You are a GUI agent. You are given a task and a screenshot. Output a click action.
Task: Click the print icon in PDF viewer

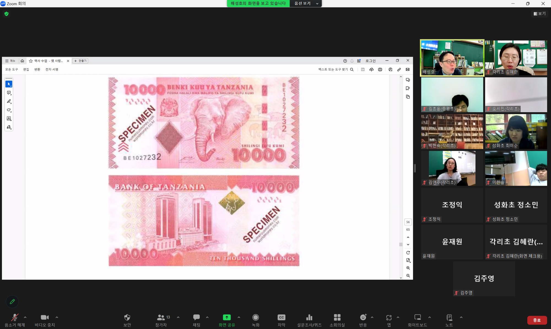380,69
